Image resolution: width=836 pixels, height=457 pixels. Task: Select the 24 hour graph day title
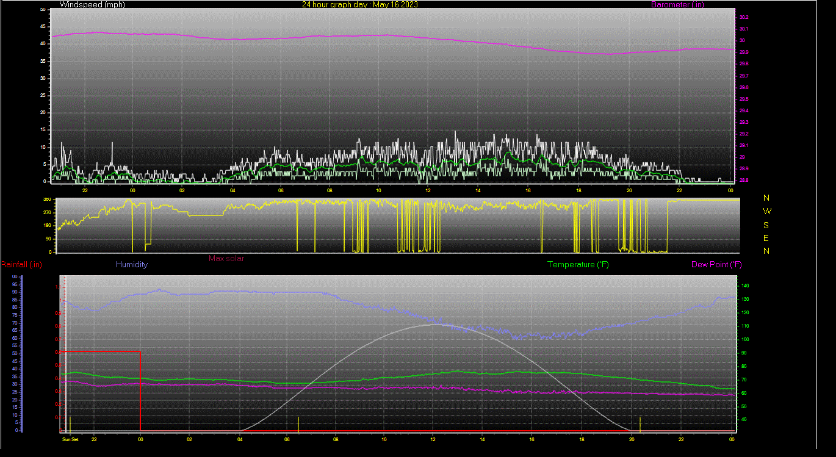coord(360,4)
